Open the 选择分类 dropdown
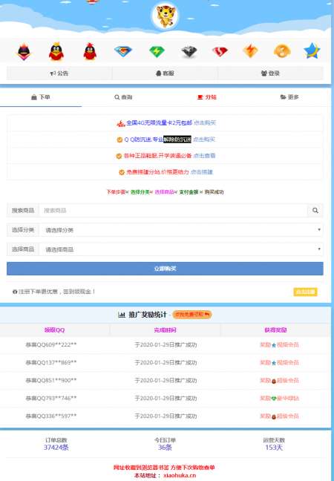This screenshot has height=481, width=334. (x=181, y=230)
